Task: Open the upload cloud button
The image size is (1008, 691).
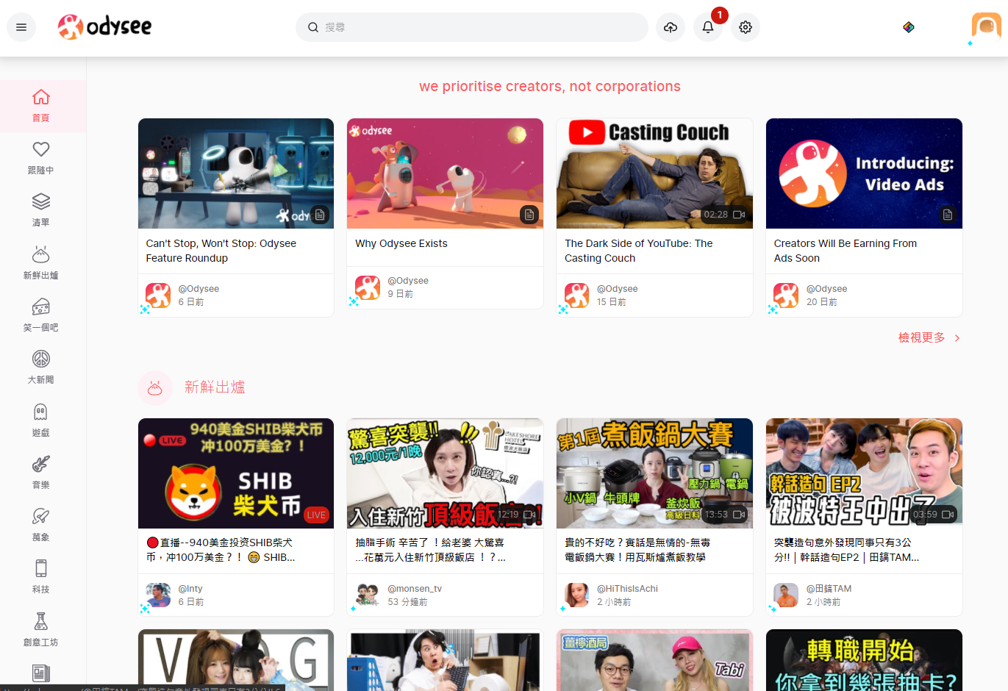Action: [x=671, y=27]
